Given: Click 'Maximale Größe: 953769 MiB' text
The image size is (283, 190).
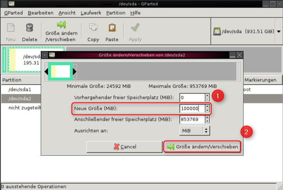Looking at the screenshot, I should [x=183, y=86].
